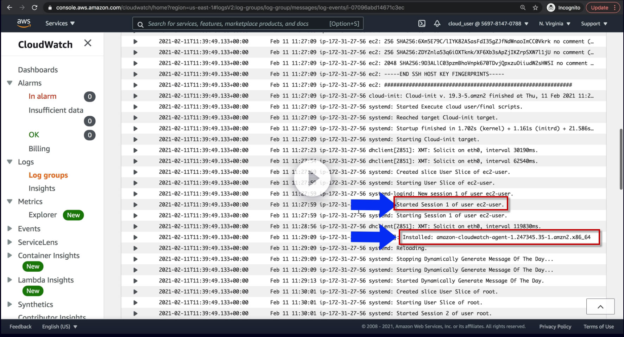Screen dimensions: 624x337
Task: Open the OK alarms link
Action: point(34,135)
